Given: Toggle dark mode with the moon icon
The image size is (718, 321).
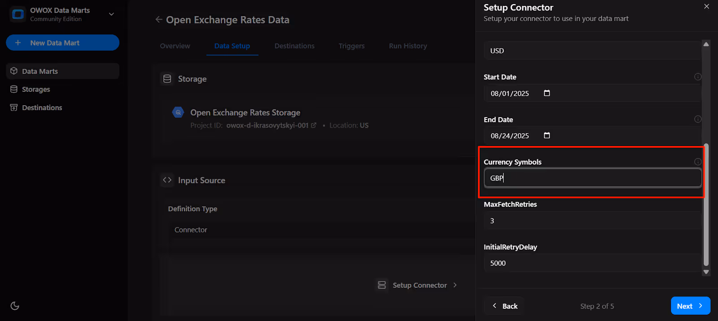Looking at the screenshot, I should [x=15, y=306].
